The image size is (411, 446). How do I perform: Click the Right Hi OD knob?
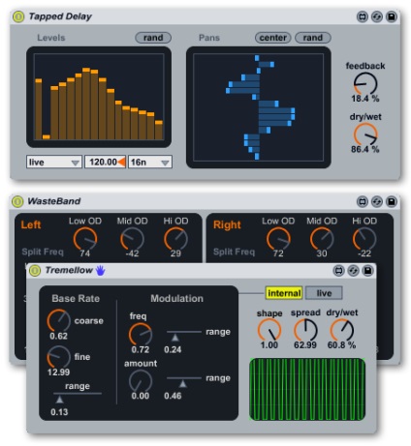(x=364, y=239)
